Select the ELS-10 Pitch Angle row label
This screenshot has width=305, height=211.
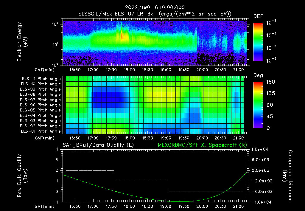pos(41,84)
